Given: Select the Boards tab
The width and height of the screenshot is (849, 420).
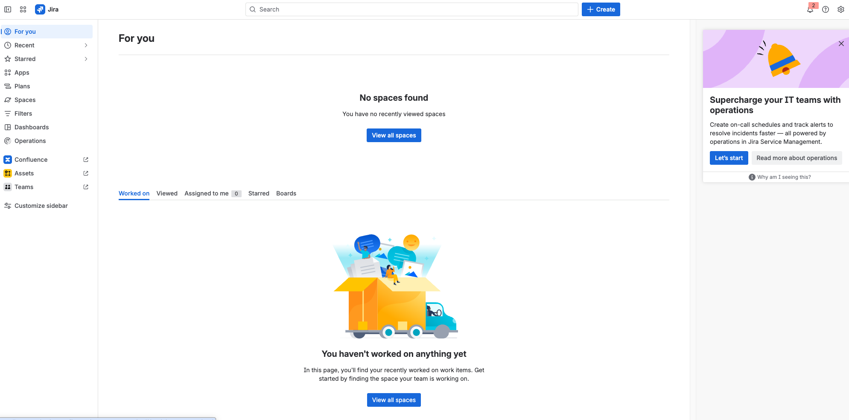Looking at the screenshot, I should 286,193.
